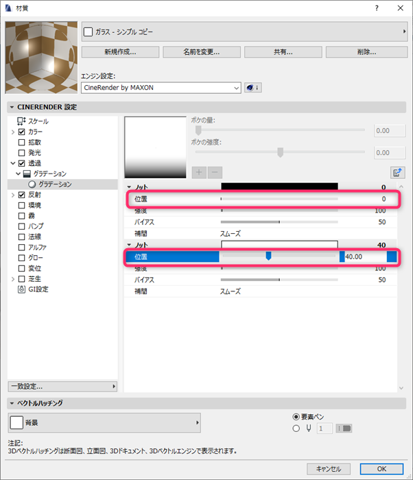
Task: Click the second knot's スムーズ interpolation value
Action: click(231, 291)
